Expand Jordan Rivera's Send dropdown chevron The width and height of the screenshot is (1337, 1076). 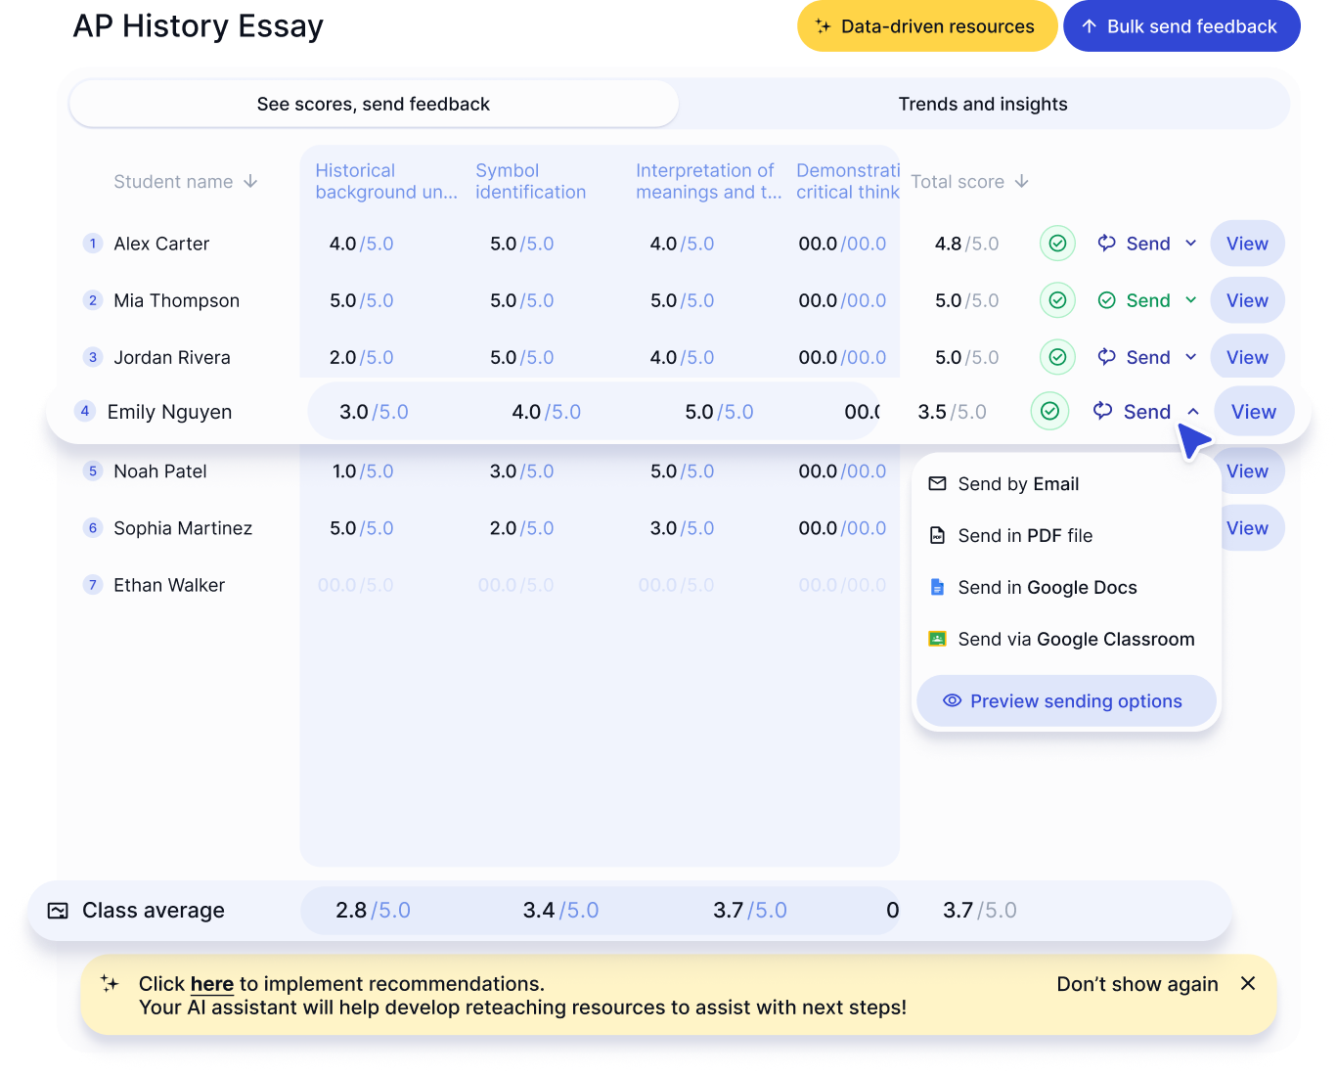pos(1191,357)
